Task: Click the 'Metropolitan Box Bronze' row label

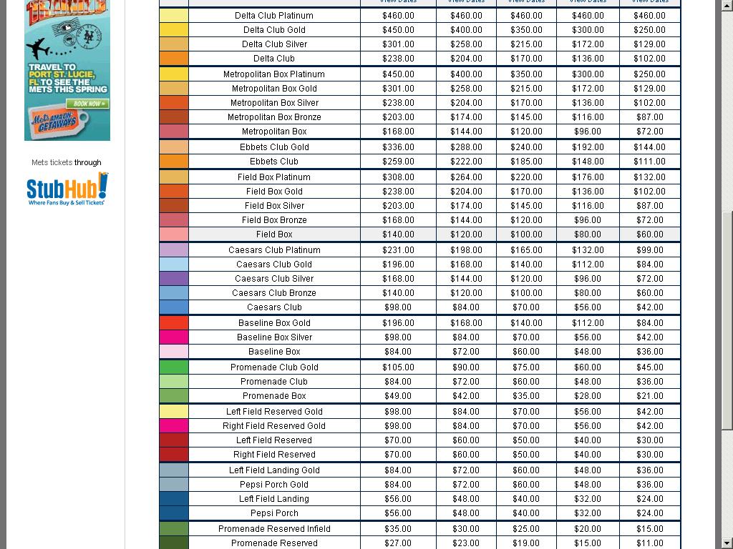Action: click(x=274, y=117)
